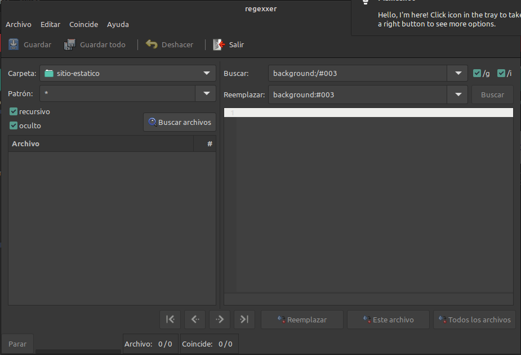Click the Guardar todo toolbar button
Screen dimensions: 521x355
95,44
